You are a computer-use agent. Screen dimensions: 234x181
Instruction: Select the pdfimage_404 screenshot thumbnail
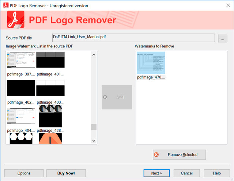(x=21, y=116)
